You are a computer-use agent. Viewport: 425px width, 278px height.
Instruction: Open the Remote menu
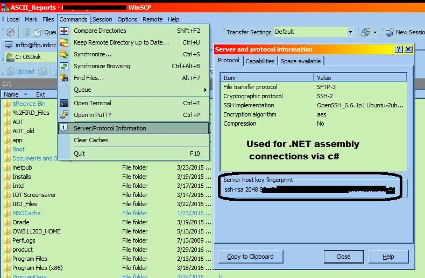[x=153, y=19]
